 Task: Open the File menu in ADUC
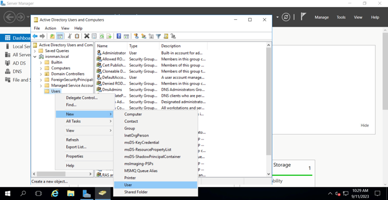click(37, 28)
